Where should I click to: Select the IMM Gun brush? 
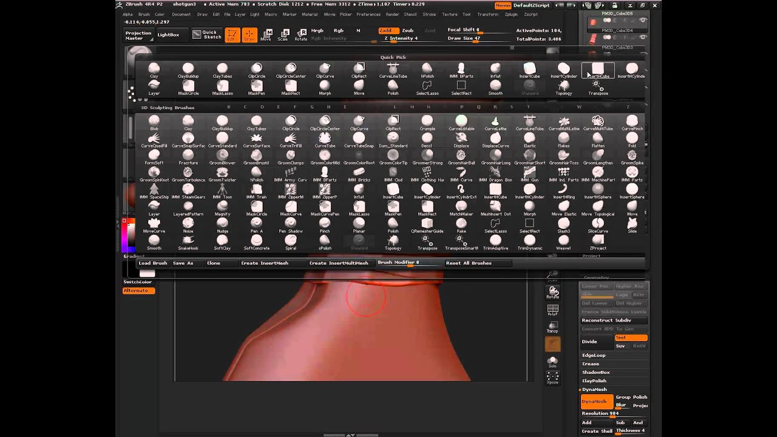pos(529,174)
